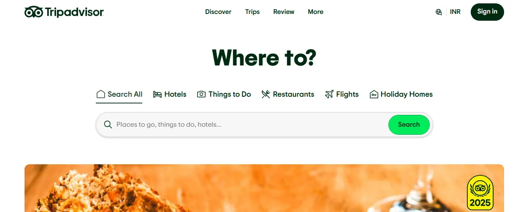The height and width of the screenshot is (212, 529).
Task: Click the Holiday Homes house-key icon
Action: click(x=374, y=94)
